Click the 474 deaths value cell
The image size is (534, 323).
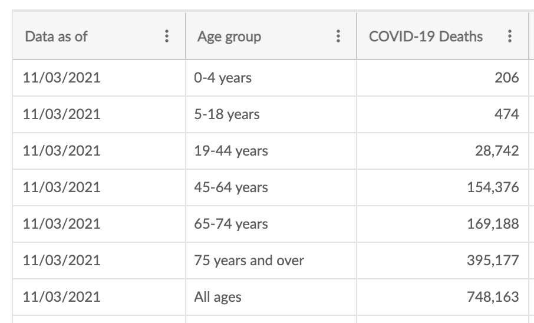(x=443, y=114)
